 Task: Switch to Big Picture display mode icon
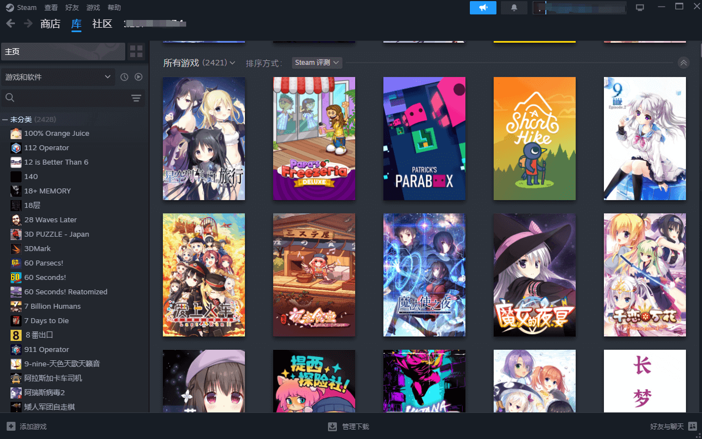point(640,8)
